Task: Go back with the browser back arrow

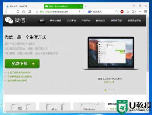Action: [7, 12]
